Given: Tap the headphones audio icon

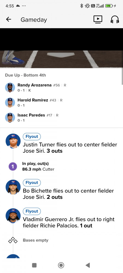Looking at the screenshot, I should [115, 19].
